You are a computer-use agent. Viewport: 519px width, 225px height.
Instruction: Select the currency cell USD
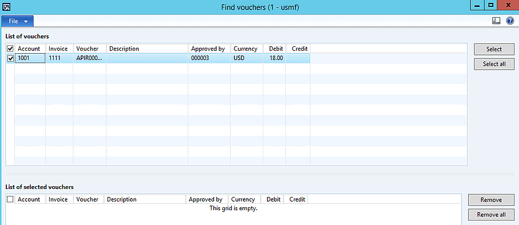247,59
